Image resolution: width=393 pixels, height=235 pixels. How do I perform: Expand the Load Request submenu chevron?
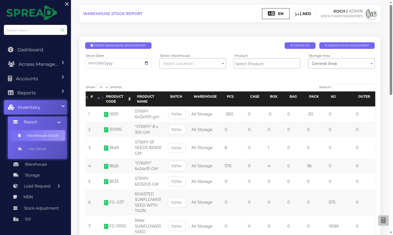pos(59,186)
